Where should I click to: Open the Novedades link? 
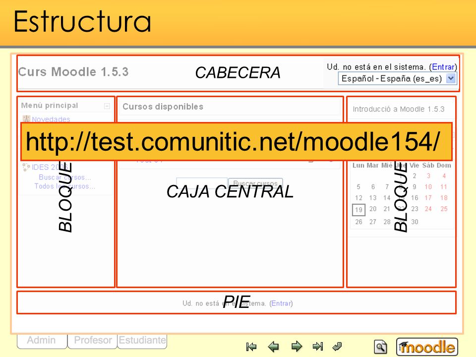(51, 119)
